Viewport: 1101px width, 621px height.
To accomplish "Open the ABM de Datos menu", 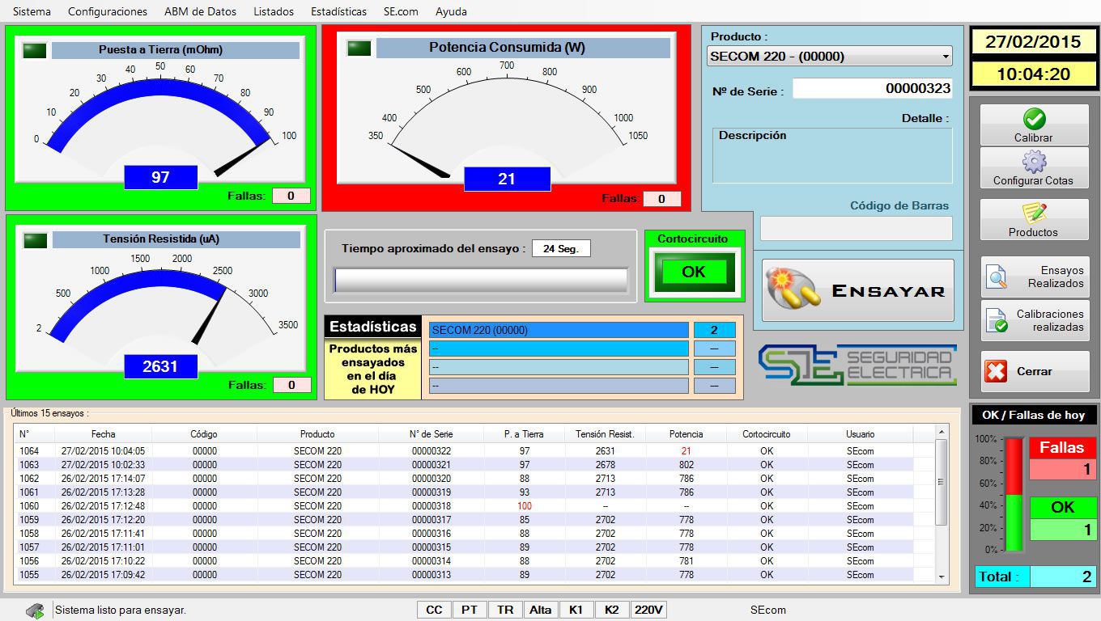I will pos(200,11).
